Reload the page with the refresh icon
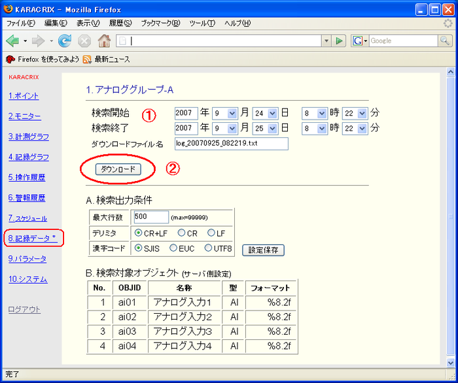 click(65, 41)
